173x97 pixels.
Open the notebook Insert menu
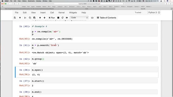point(43,13)
